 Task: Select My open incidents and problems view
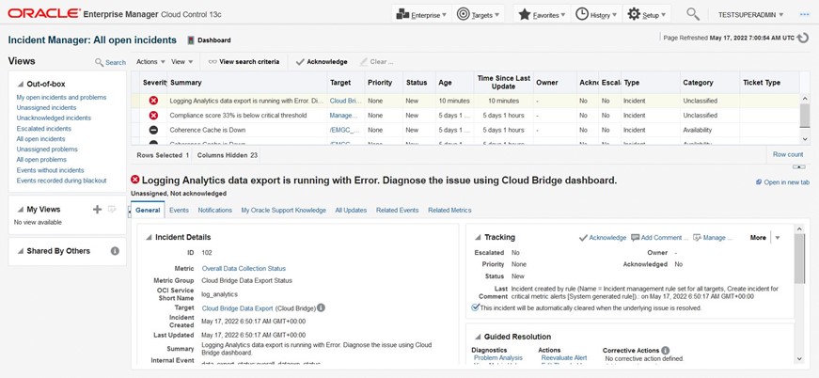61,97
